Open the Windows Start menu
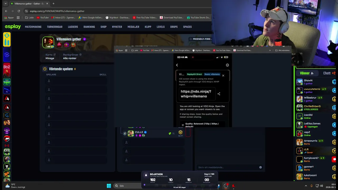 pyautogui.click(x=109, y=186)
